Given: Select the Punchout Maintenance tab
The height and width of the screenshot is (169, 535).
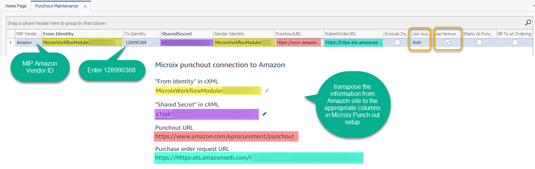Looking at the screenshot, I should (56, 6).
